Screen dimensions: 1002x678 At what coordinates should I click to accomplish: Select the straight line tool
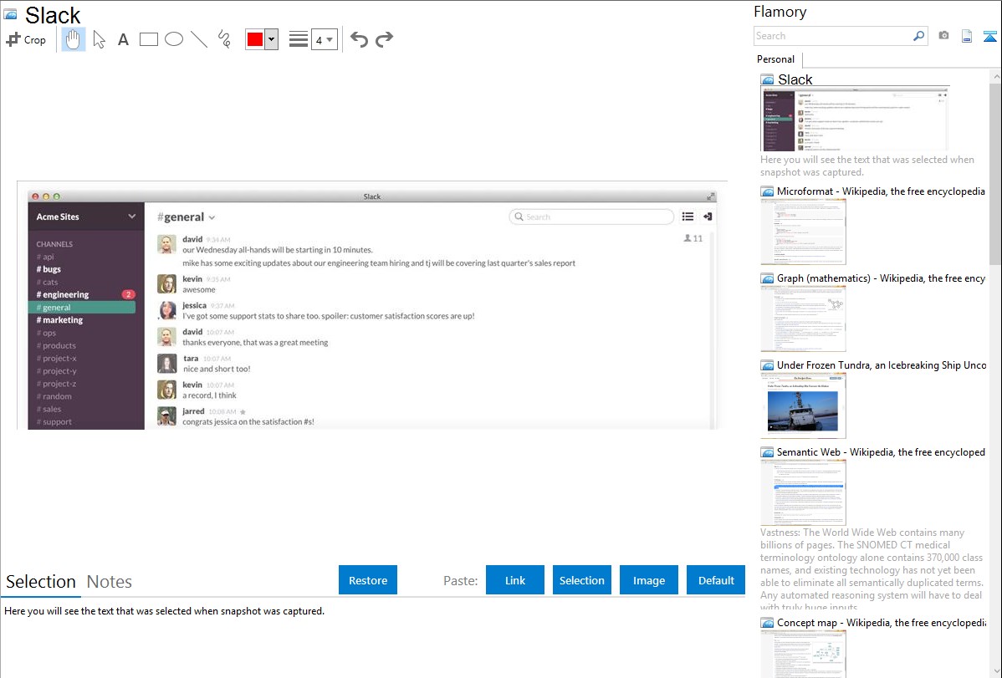click(x=199, y=39)
